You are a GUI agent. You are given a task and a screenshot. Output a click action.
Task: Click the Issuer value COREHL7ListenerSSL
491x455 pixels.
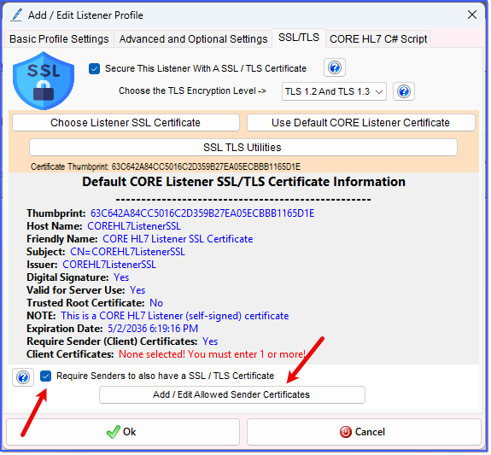[x=109, y=265]
